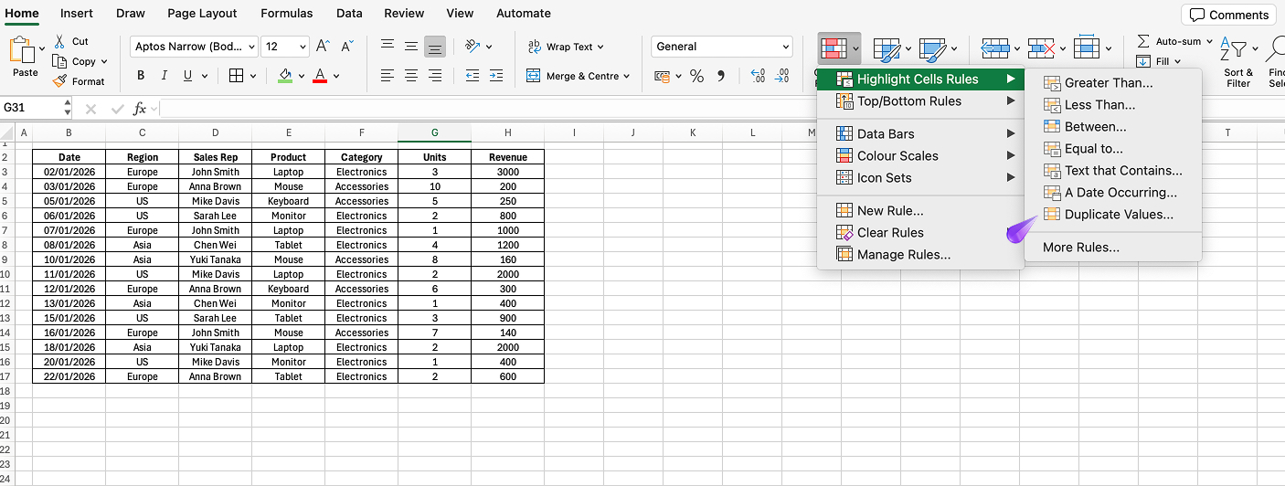Select Duplicate Values from submenu

coord(1119,215)
